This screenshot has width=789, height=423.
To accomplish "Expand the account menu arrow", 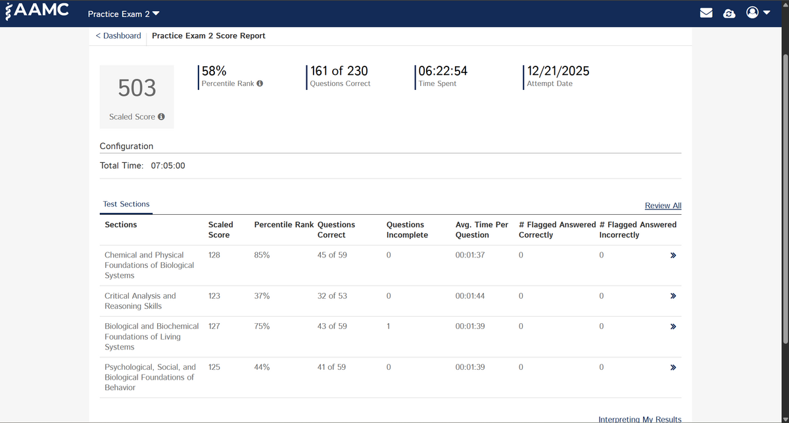I will [767, 13].
